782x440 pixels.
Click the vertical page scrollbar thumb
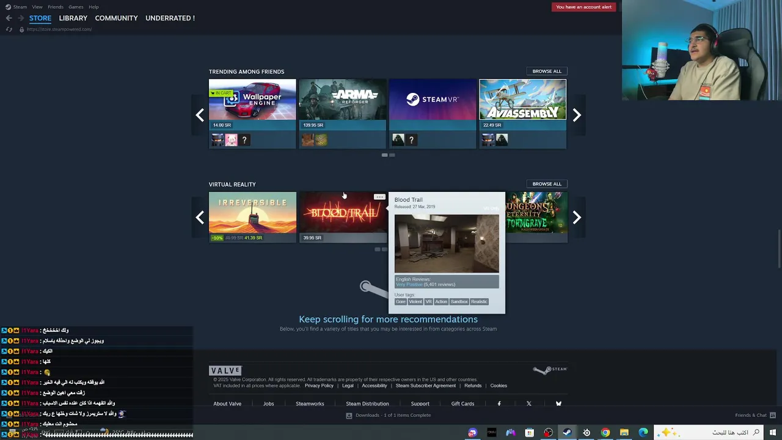pos(779,248)
